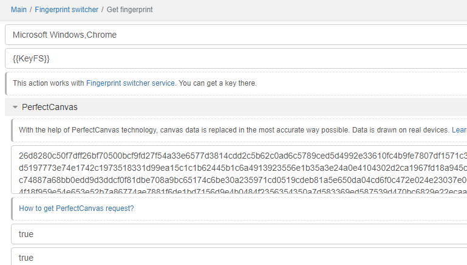The width and height of the screenshot is (467, 265).
Task: Click the PerfectCanvas technology description text
Action: 231,130
